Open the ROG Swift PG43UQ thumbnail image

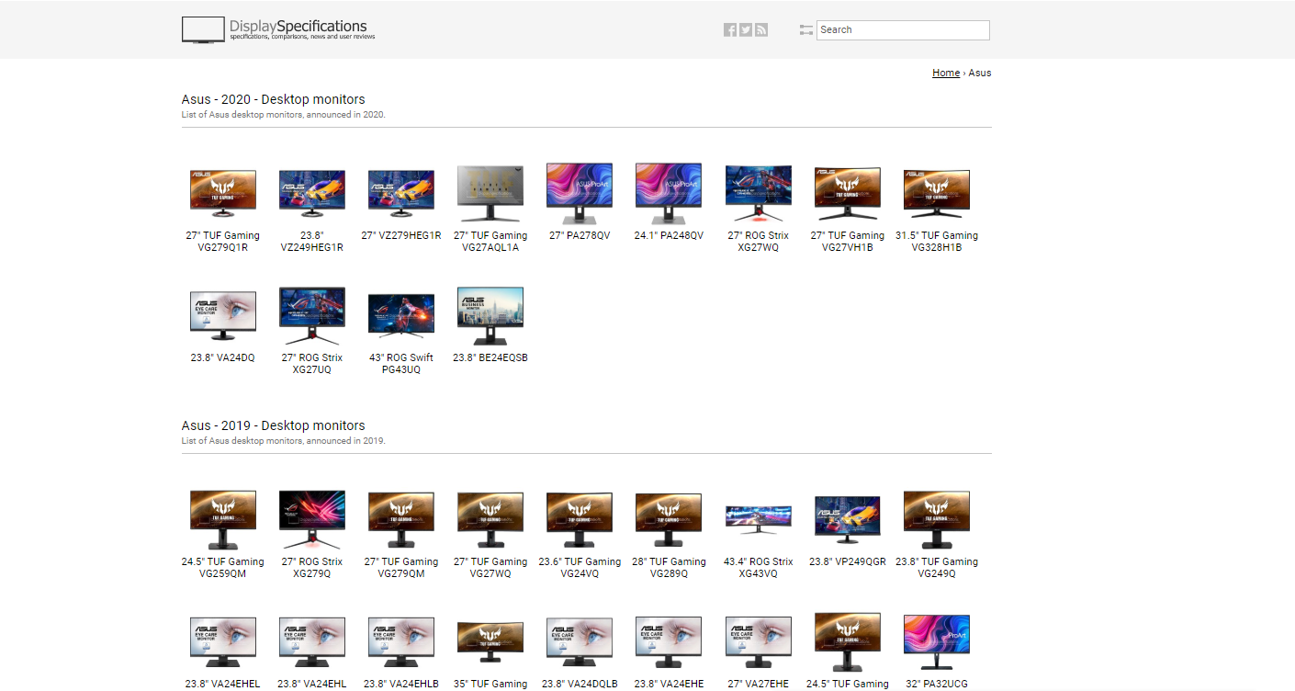coord(401,315)
